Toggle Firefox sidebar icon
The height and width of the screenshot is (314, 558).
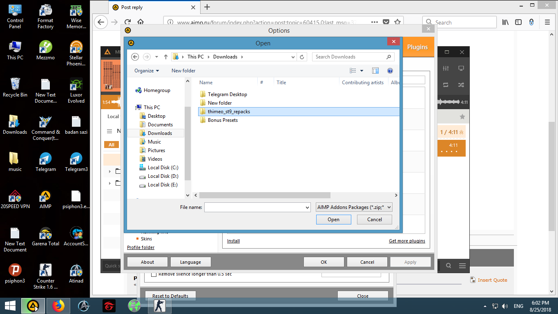[518, 22]
